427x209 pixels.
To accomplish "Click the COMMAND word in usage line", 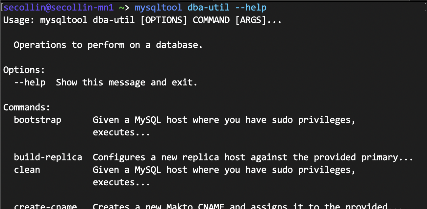I will [211, 20].
